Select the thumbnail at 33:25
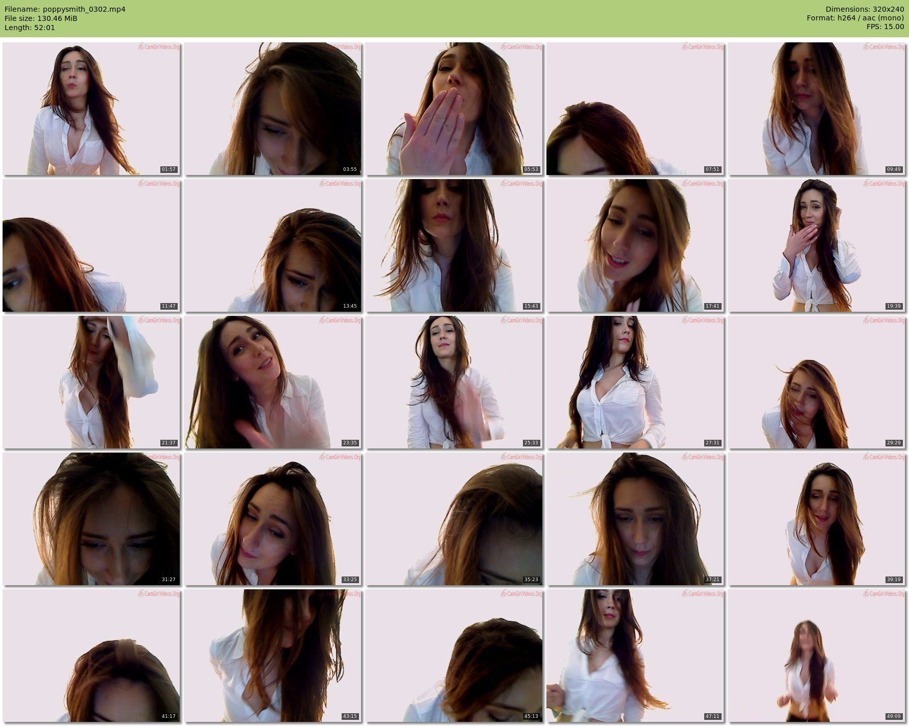 pos(273,519)
